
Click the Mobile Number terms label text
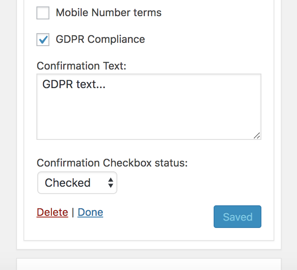click(108, 13)
